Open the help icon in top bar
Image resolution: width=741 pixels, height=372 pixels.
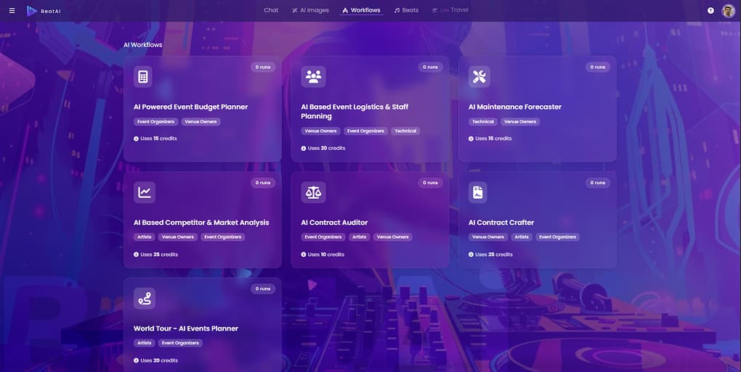pos(710,10)
